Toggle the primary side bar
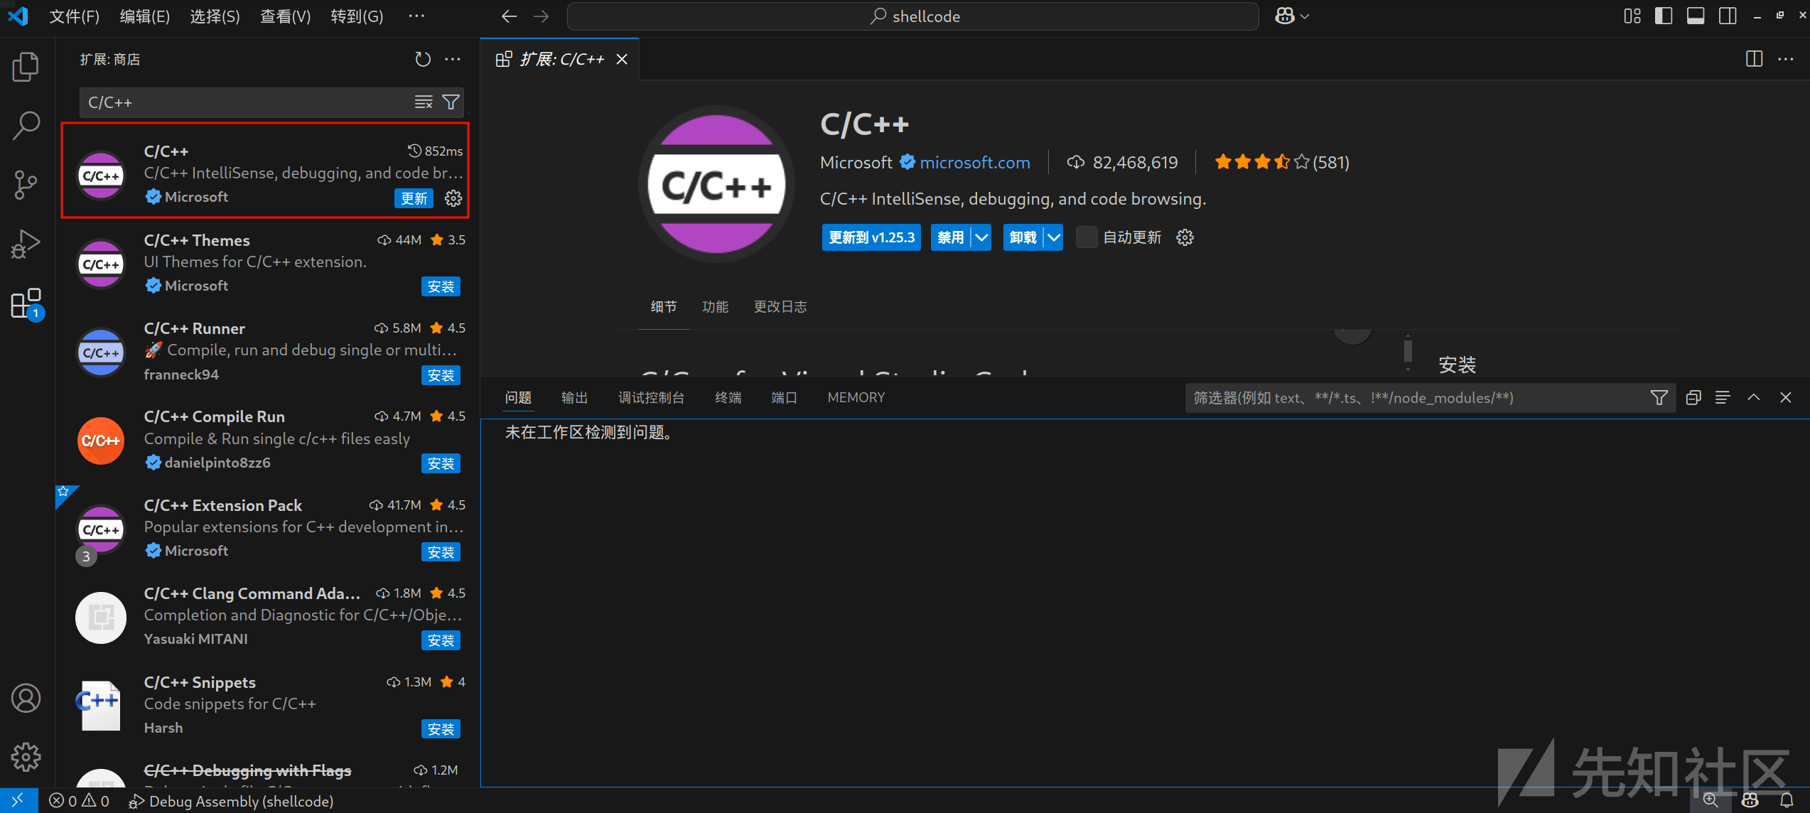The width and height of the screenshot is (1810, 813). point(1664,16)
